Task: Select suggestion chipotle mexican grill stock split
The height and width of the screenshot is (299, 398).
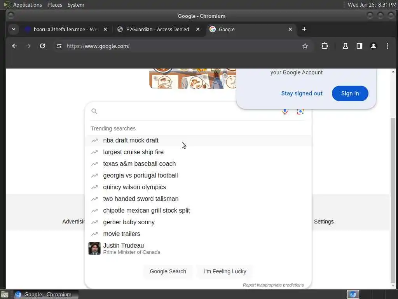Action: click(198, 211)
